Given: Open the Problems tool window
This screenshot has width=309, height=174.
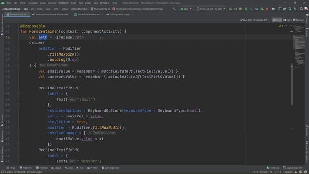Looking at the screenshot, I should 26,168.
